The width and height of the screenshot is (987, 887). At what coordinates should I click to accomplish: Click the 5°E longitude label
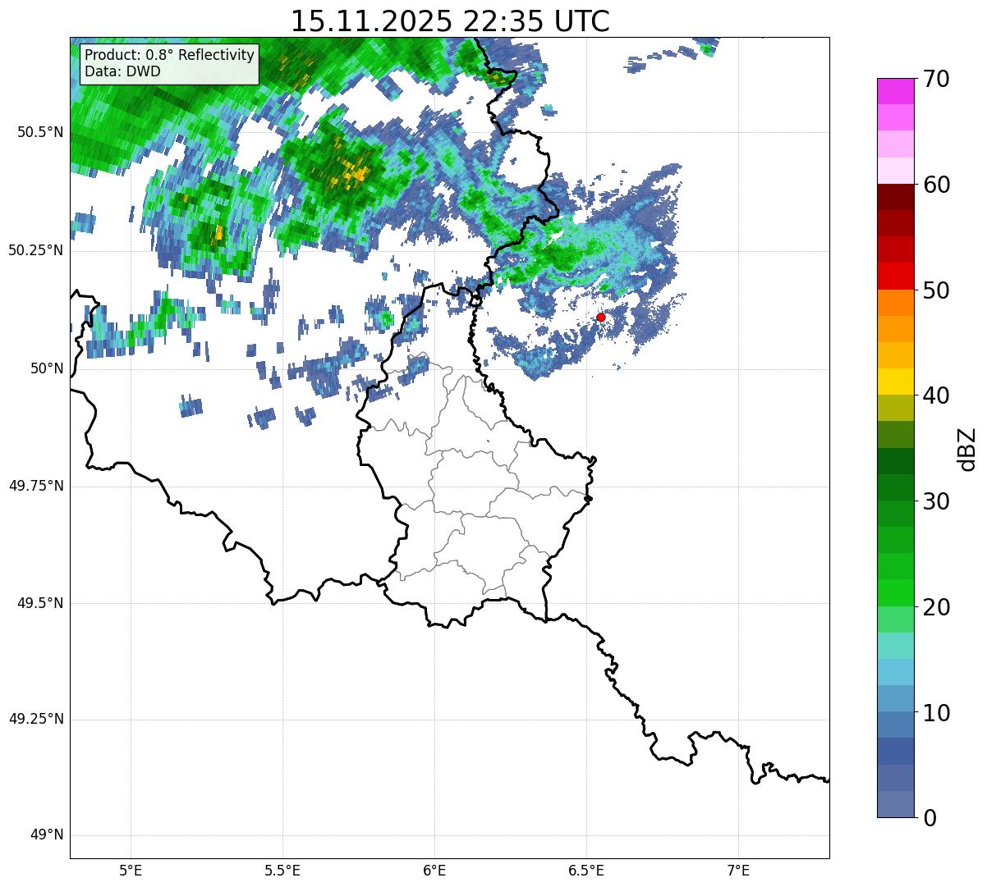point(131,871)
